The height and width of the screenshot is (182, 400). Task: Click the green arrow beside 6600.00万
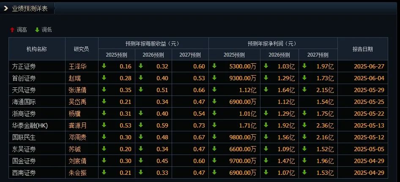coord(214,149)
